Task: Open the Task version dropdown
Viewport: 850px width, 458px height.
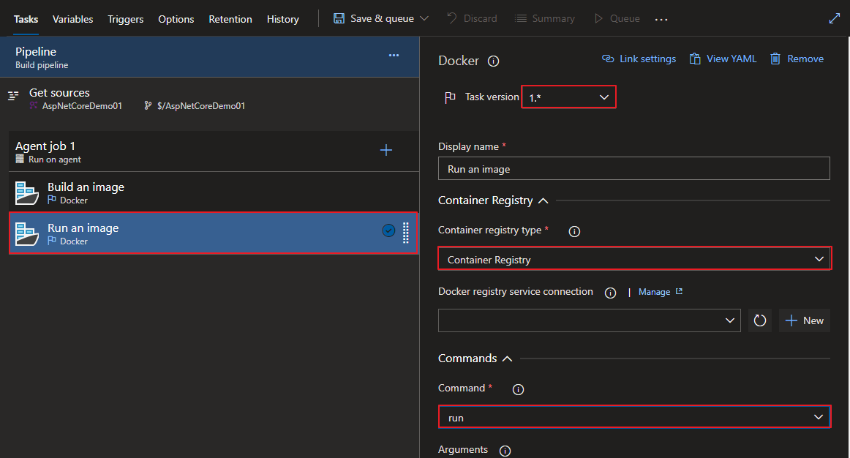Action: [x=568, y=97]
